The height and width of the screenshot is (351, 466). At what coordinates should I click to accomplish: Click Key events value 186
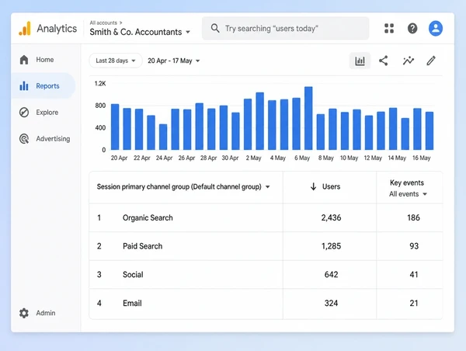point(413,218)
